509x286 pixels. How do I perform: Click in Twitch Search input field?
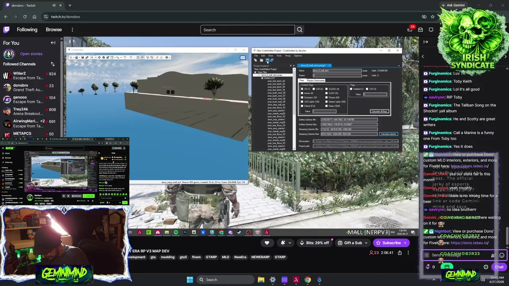[x=248, y=30]
